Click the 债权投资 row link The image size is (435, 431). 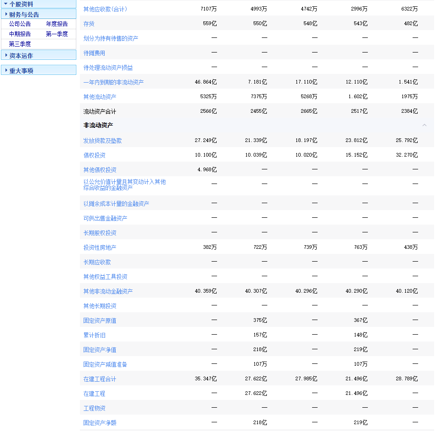(x=94, y=155)
